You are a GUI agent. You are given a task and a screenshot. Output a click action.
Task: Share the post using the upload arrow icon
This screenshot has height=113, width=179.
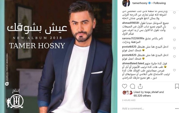140,86
